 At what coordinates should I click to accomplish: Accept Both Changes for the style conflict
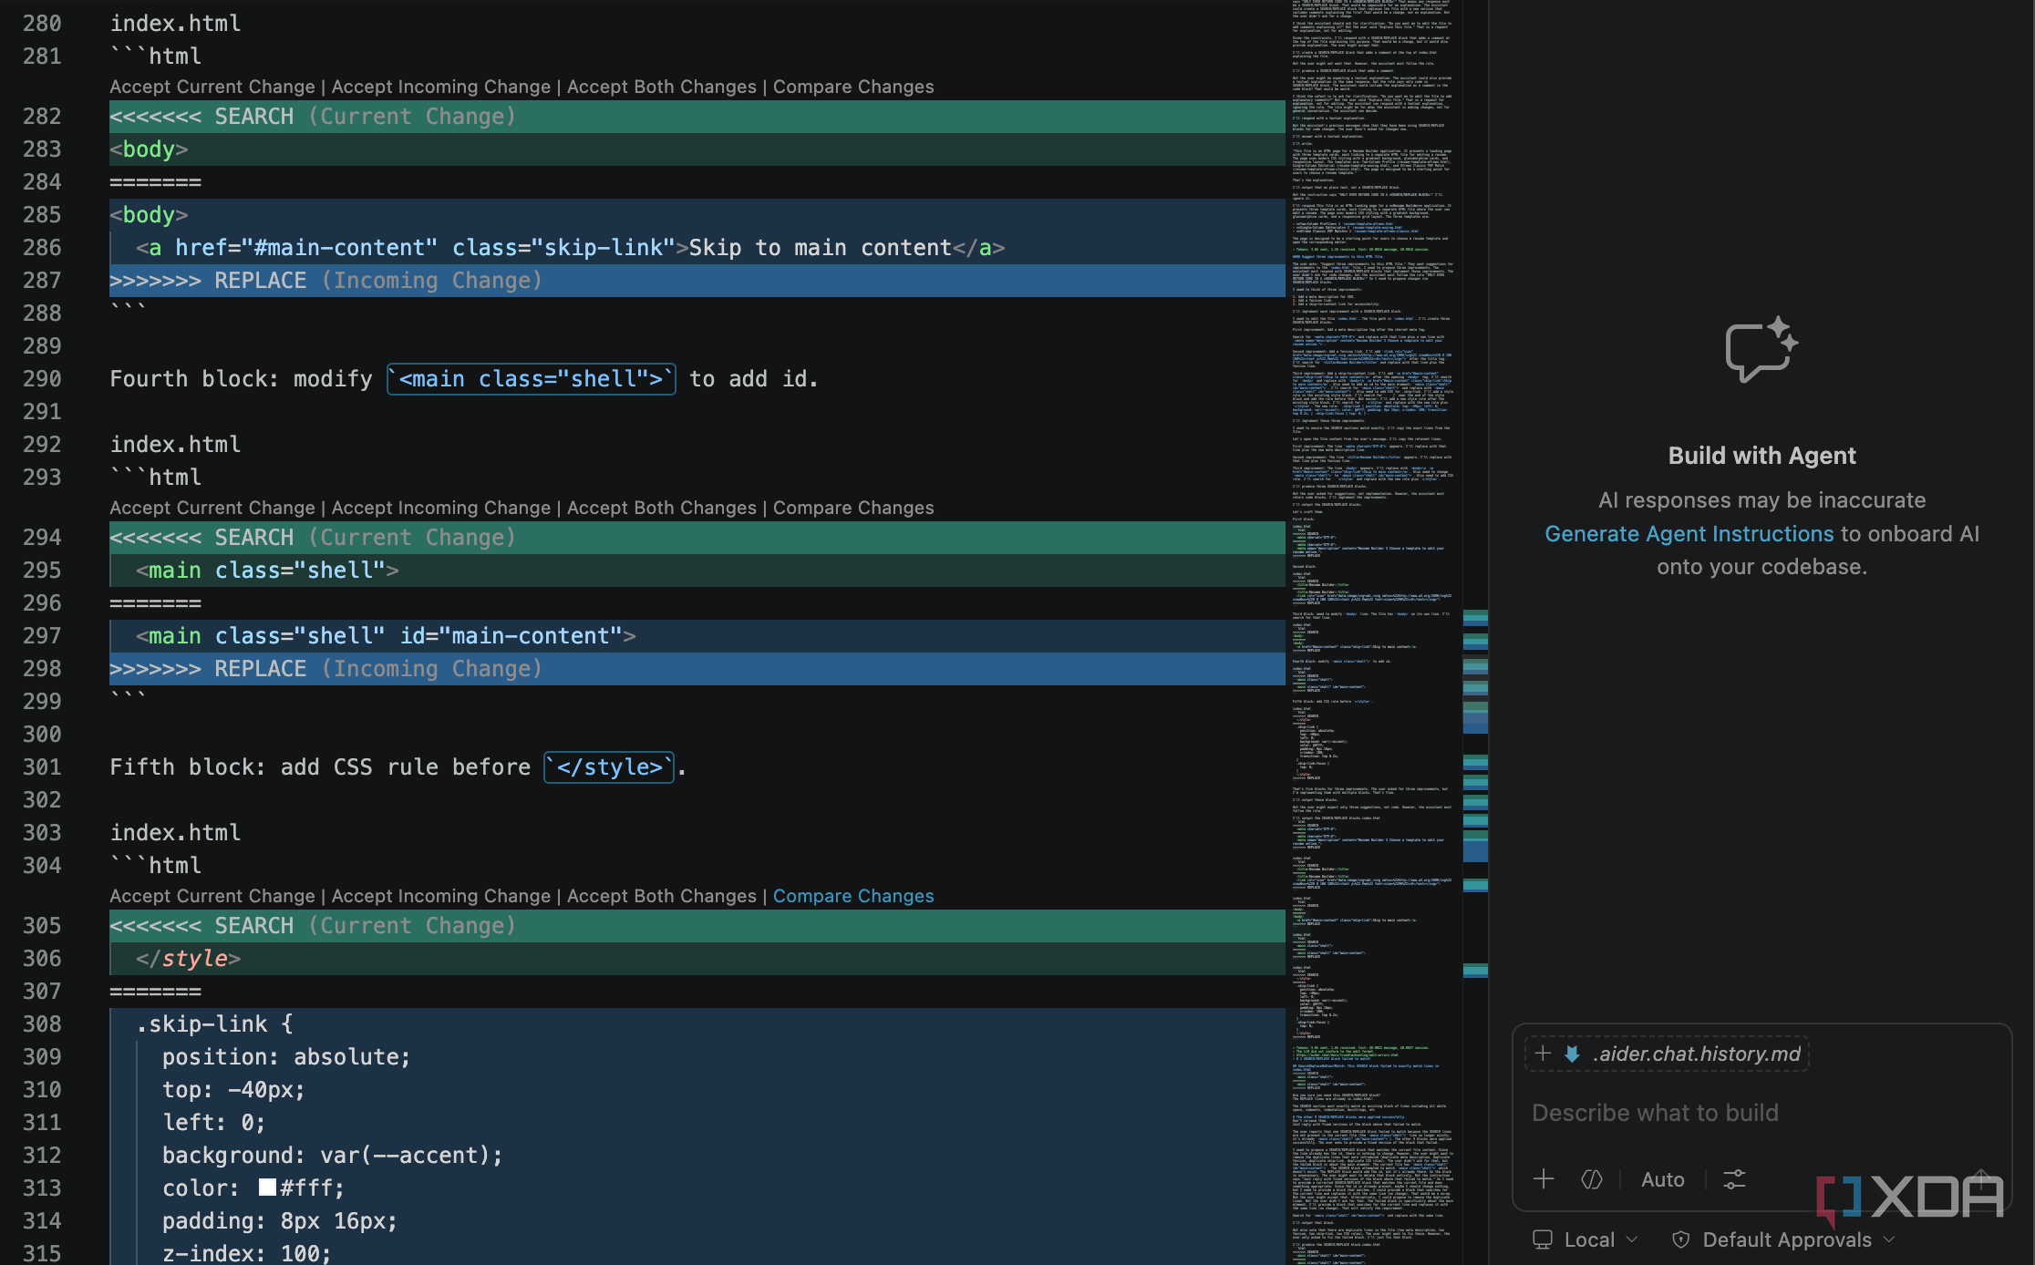(662, 896)
